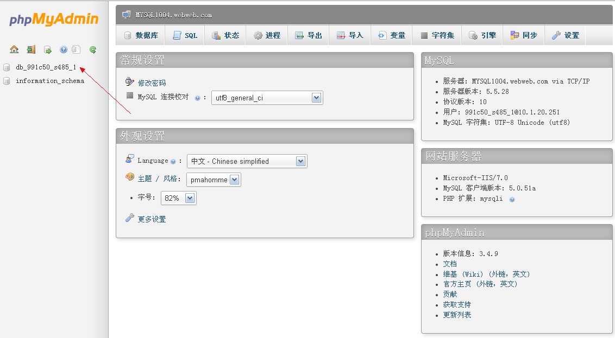Click the database icon beside information_schema

tap(7, 81)
